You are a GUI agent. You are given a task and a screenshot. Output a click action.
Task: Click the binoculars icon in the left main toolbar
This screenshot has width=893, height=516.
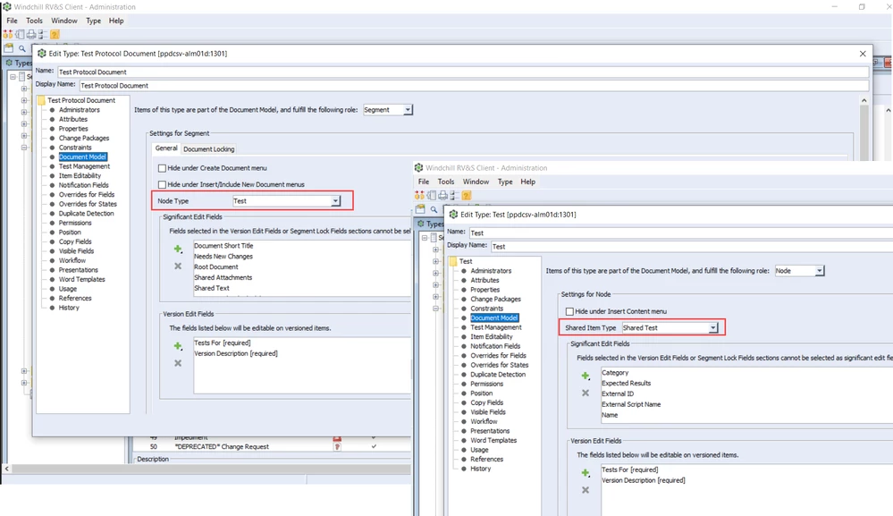(8, 34)
